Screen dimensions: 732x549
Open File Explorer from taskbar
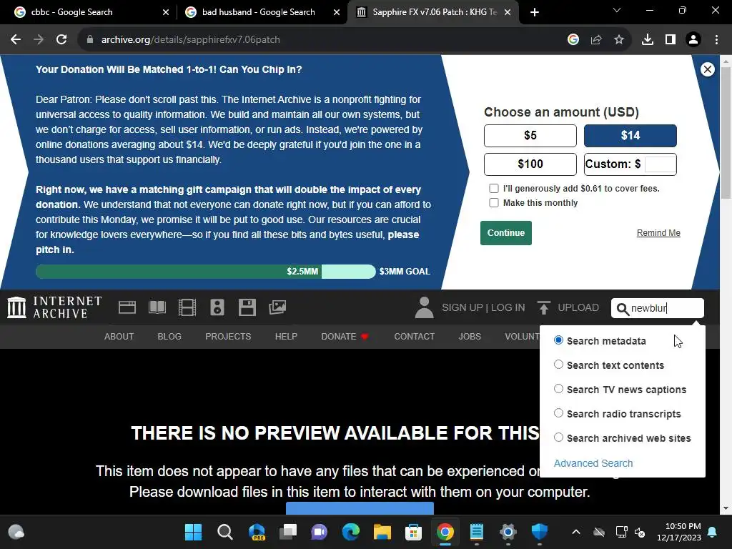coord(382,532)
